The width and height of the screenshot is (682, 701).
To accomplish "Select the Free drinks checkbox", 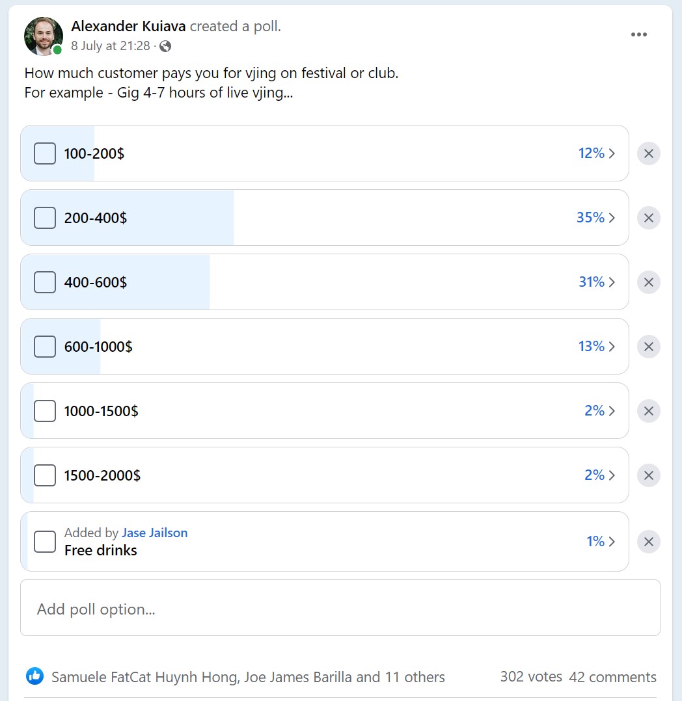I will coord(45,542).
